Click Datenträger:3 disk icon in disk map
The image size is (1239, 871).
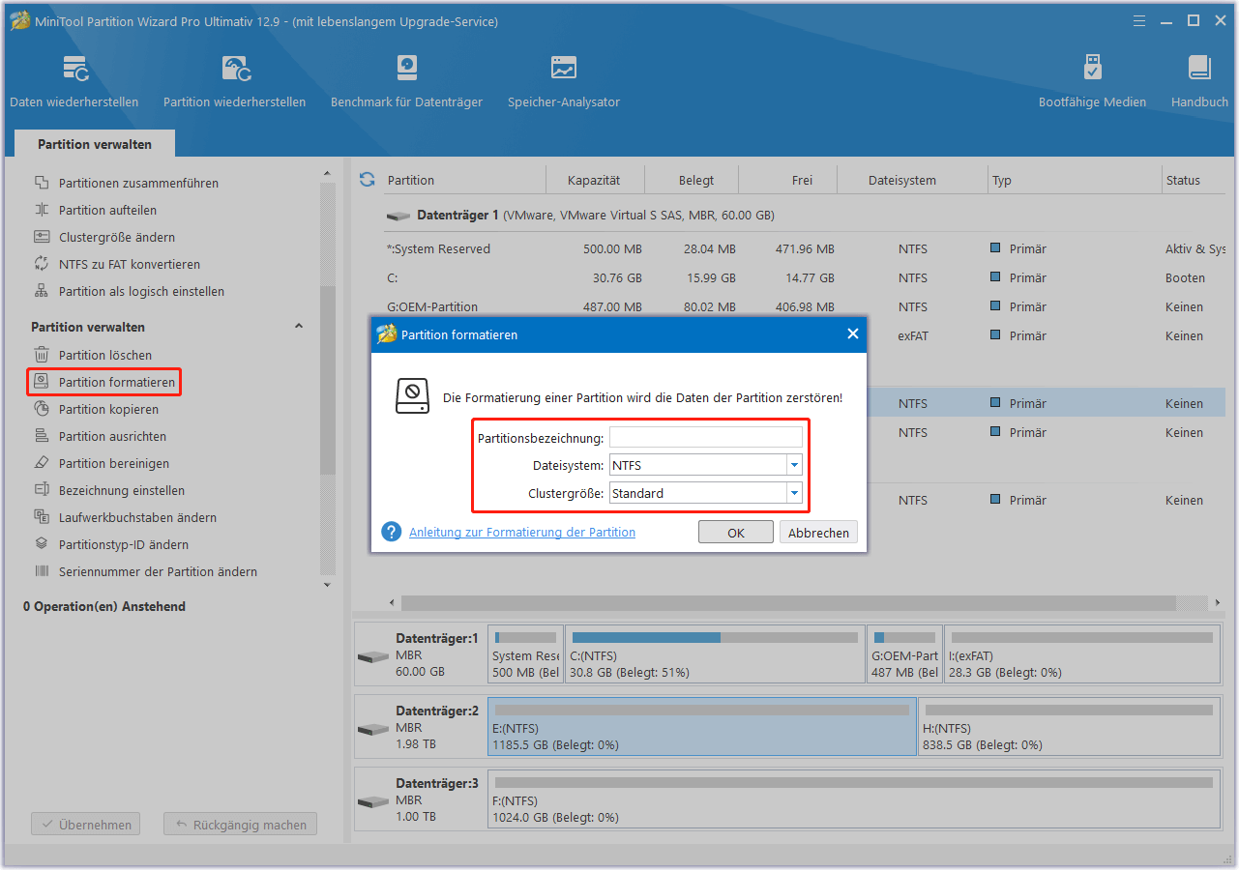(373, 801)
